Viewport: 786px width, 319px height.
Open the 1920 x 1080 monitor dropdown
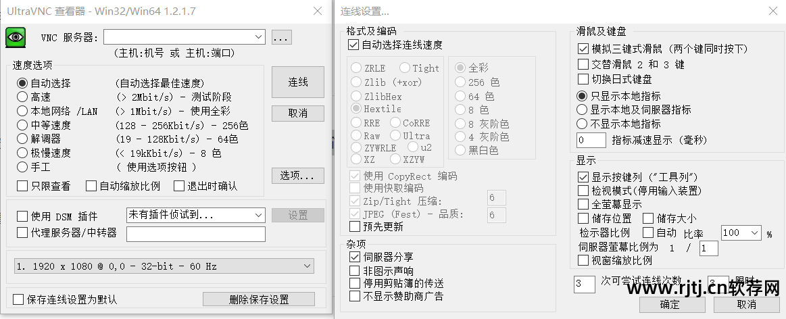(x=164, y=266)
